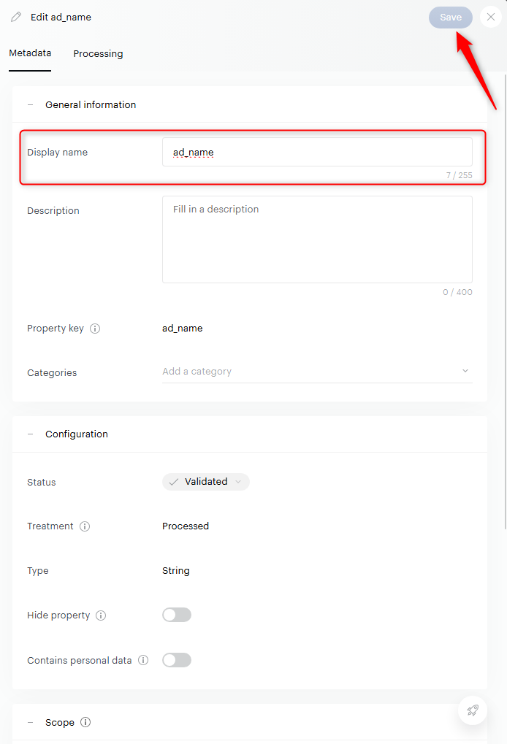This screenshot has height=744, width=507.
Task: Close the Edit ad_name panel
Action: pyautogui.click(x=491, y=18)
